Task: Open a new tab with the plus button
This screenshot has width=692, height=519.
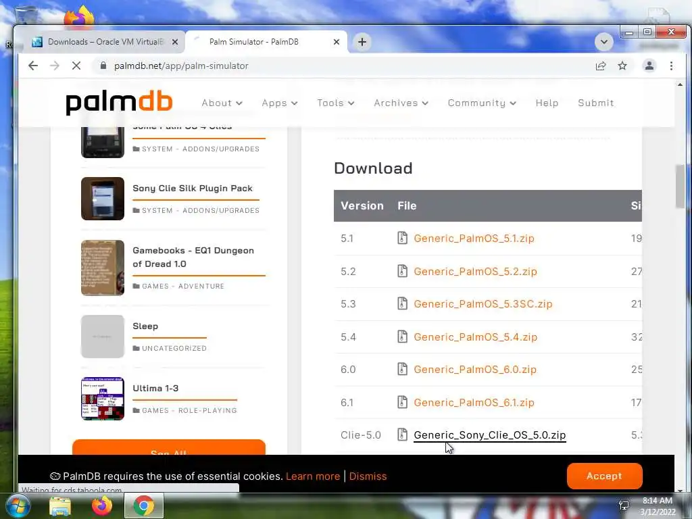Action: pyautogui.click(x=362, y=42)
